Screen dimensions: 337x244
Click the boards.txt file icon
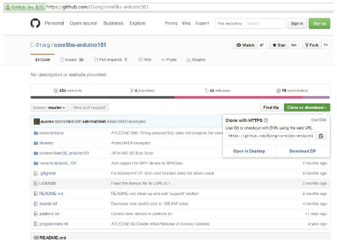tap(35, 204)
